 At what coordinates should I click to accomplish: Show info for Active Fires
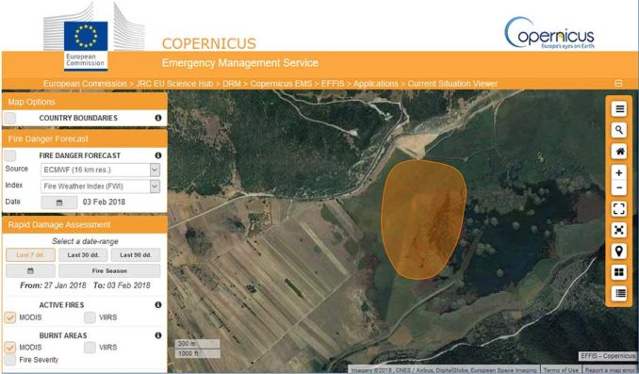coord(158,304)
